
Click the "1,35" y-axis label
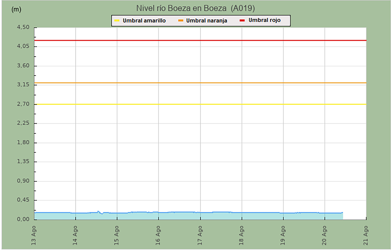click(x=23, y=161)
